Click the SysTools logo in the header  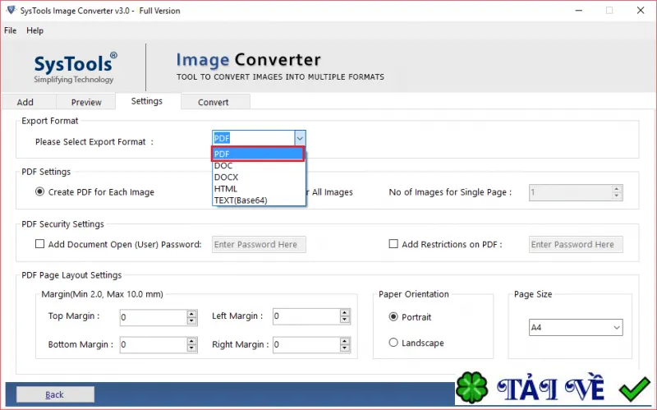(75, 67)
